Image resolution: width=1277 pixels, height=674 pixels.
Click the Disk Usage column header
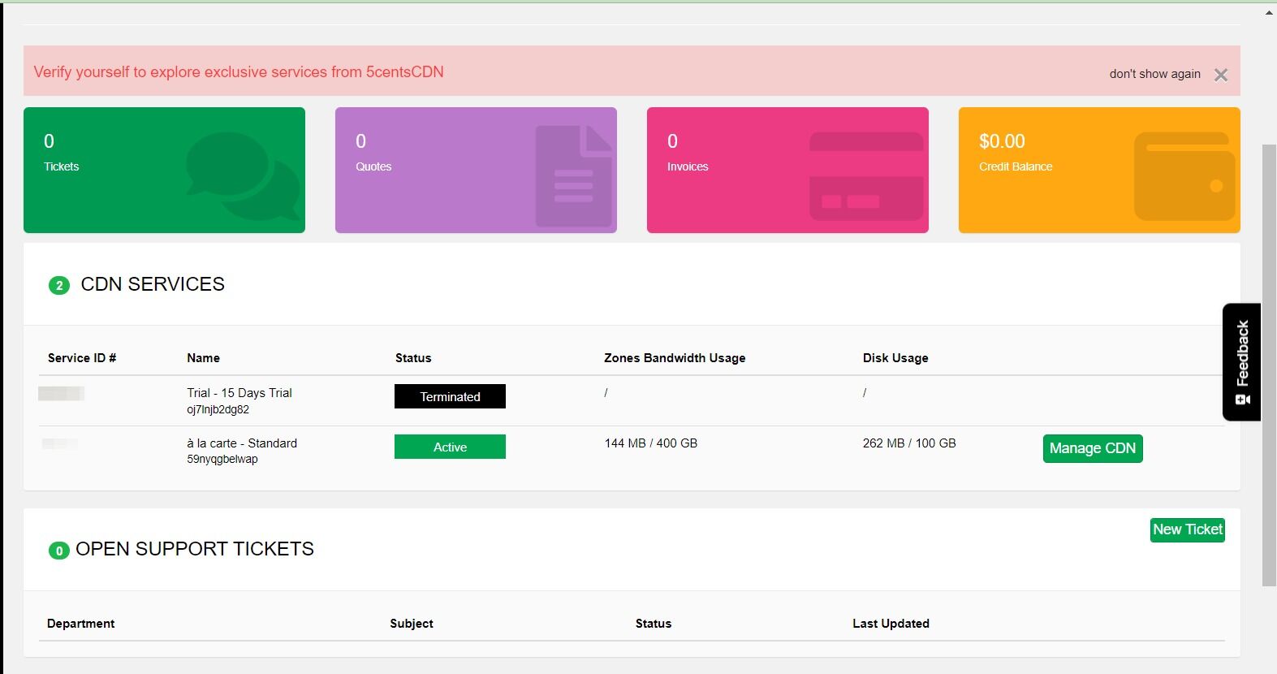click(895, 357)
